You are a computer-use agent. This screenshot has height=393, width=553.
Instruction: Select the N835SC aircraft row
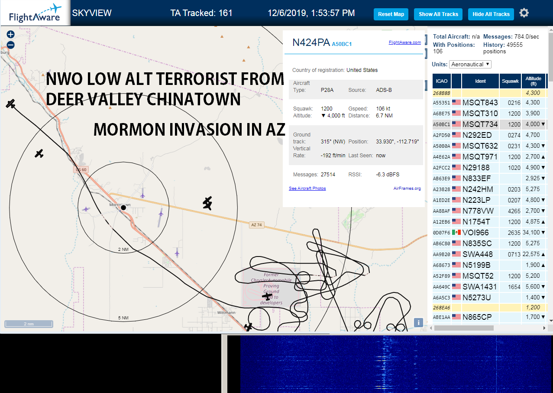point(489,244)
